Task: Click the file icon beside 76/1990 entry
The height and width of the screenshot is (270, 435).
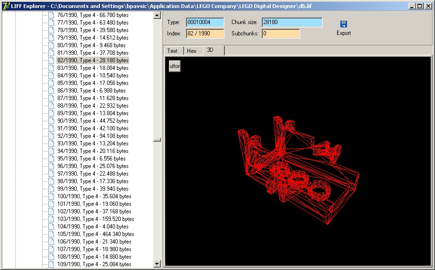Action: click(x=51, y=15)
